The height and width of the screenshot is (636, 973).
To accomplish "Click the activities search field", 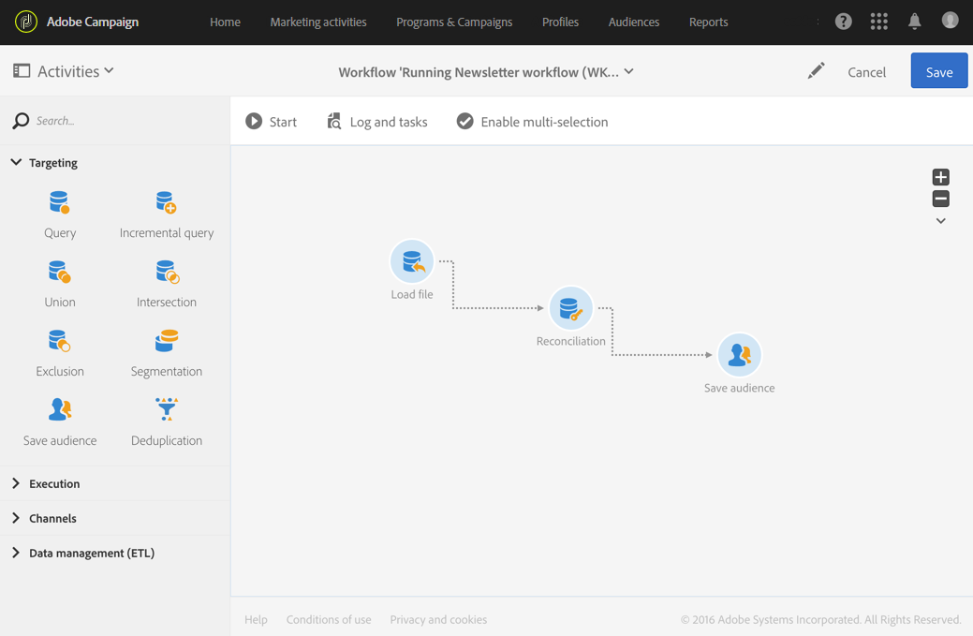I will tap(122, 121).
